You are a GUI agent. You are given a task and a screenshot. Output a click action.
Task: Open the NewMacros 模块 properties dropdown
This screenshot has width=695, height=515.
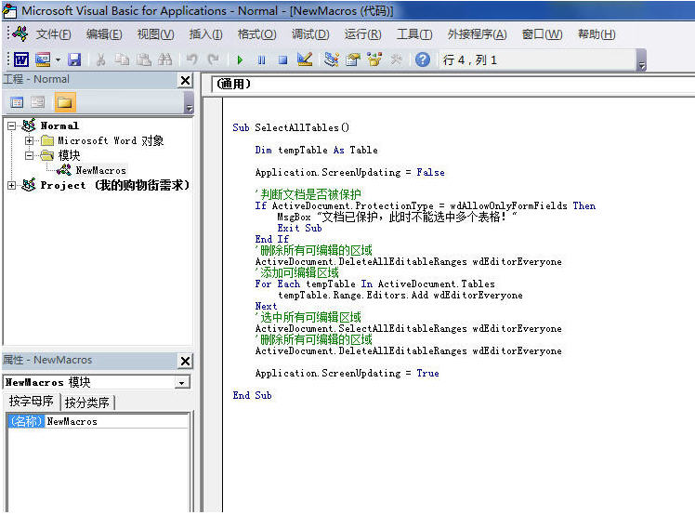[181, 382]
